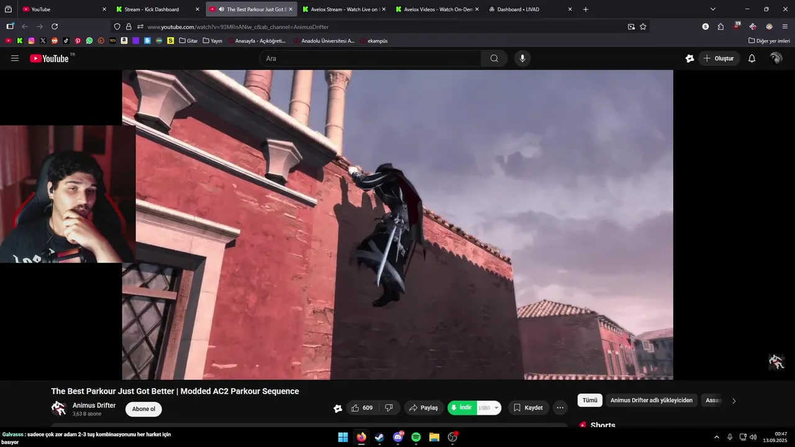Click the green İndir download button
Viewport: 795px width, 447px height.
coord(461,408)
